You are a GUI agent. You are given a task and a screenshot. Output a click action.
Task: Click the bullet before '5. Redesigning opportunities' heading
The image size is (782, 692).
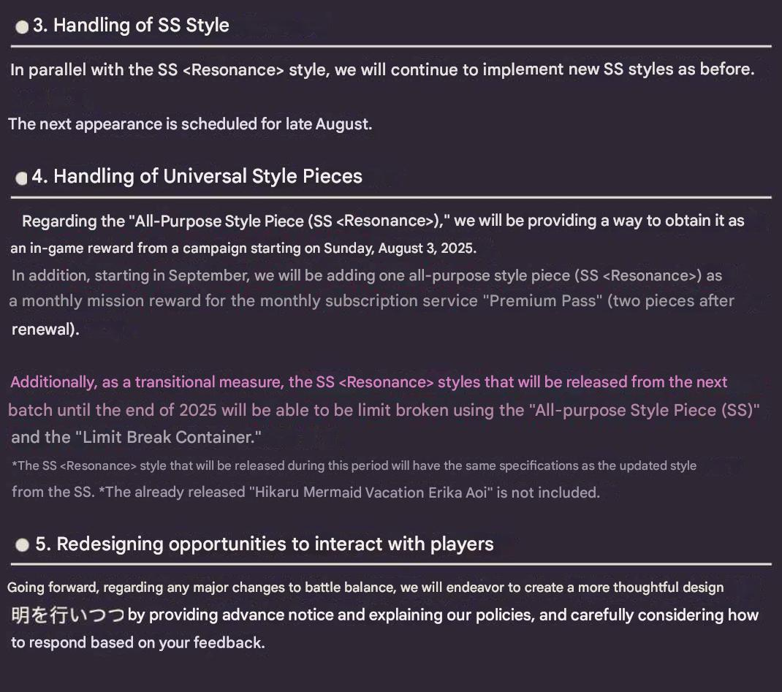click(x=23, y=545)
